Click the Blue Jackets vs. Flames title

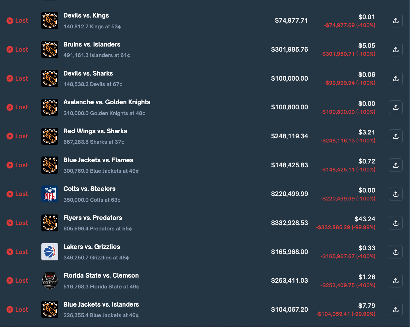tap(98, 160)
